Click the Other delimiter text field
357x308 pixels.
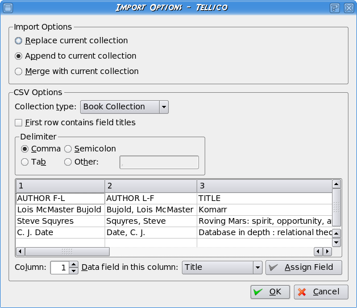coord(159,162)
